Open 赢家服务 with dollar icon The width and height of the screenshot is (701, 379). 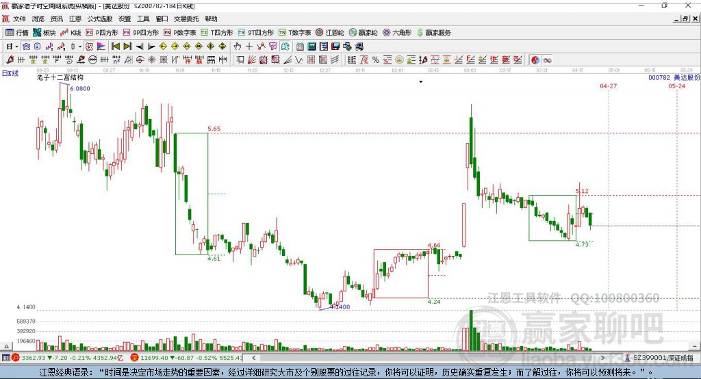pyautogui.click(x=433, y=33)
